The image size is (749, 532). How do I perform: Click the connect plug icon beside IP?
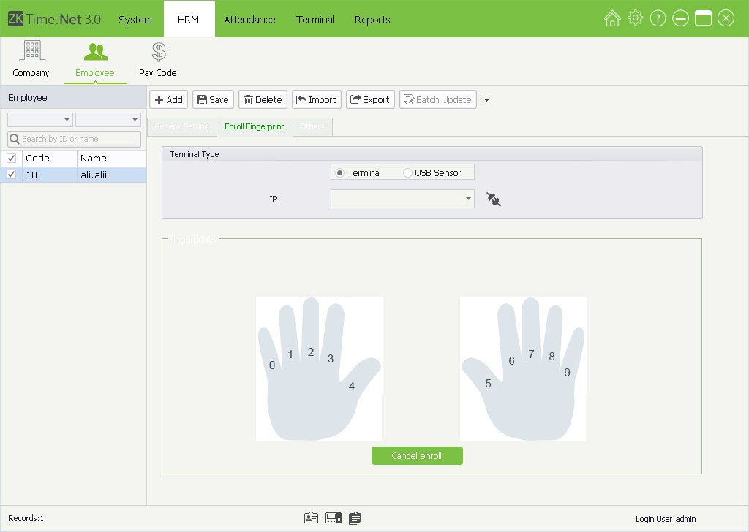coord(494,199)
